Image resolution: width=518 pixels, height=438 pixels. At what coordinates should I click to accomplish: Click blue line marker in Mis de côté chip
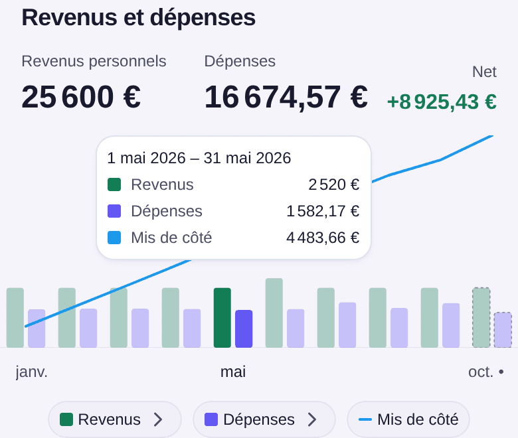[x=365, y=419]
